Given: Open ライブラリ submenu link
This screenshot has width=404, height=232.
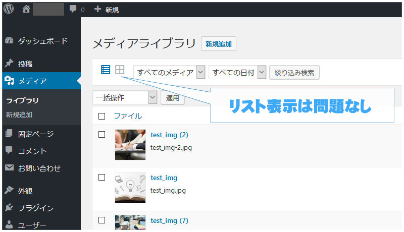Looking at the screenshot, I should (22, 100).
